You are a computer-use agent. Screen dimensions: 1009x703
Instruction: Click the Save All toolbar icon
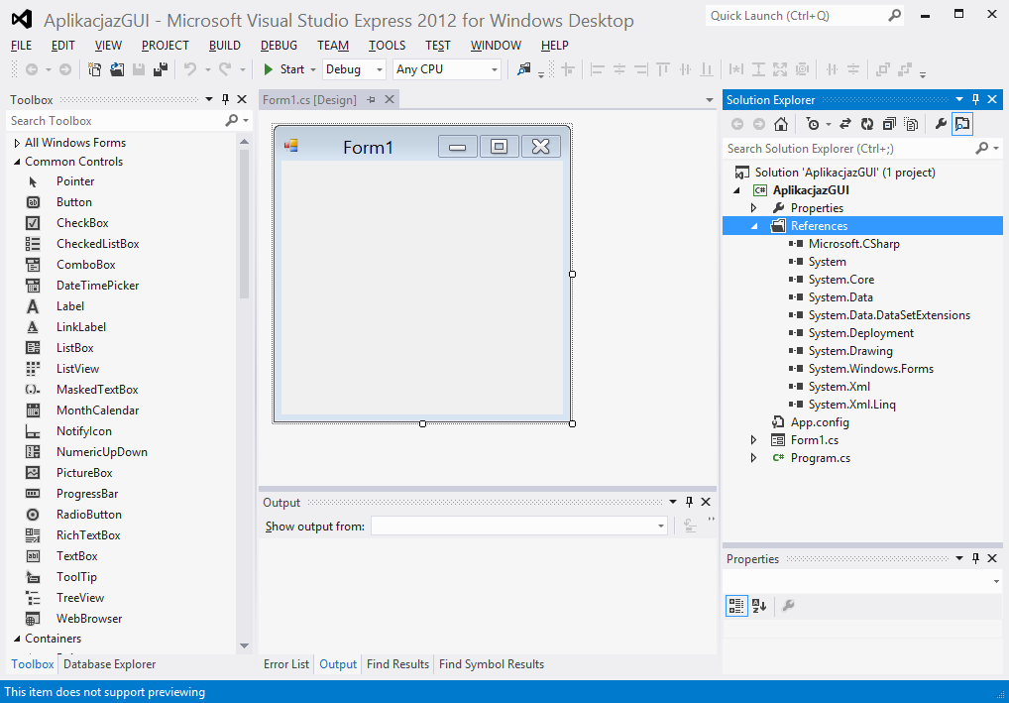(x=161, y=69)
